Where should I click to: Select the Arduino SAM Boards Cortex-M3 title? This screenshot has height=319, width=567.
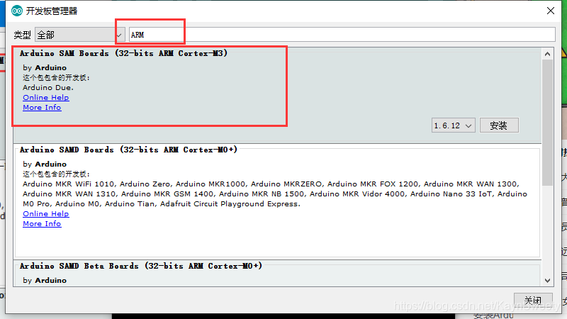[x=123, y=53]
